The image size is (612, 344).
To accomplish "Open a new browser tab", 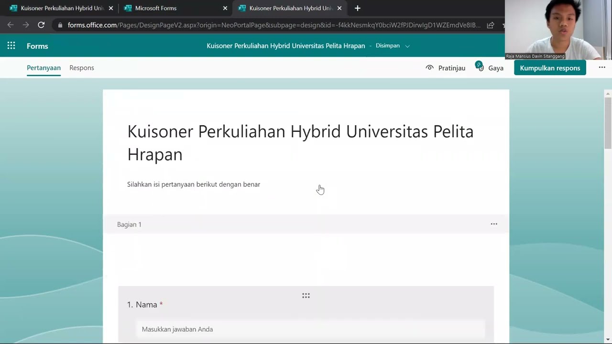I will (x=357, y=8).
